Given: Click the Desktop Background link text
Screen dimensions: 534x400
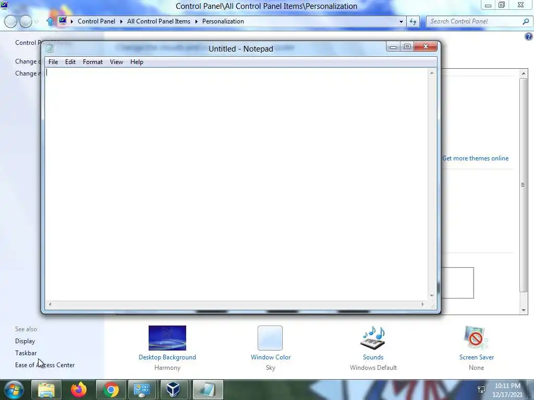Looking at the screenshot, I should (x=167, y=357).
